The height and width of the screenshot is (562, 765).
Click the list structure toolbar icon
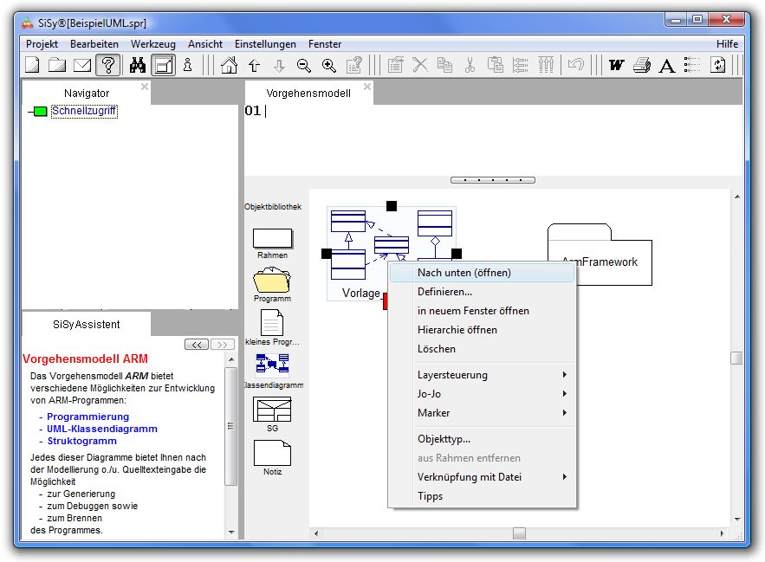(692, 65)
